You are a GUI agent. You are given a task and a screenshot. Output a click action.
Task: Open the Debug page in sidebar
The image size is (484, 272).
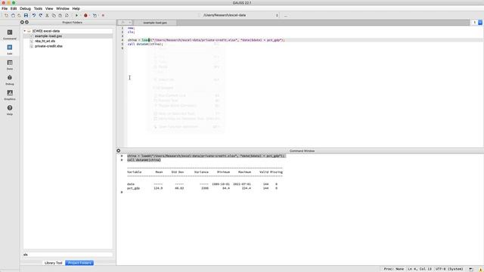10,80
